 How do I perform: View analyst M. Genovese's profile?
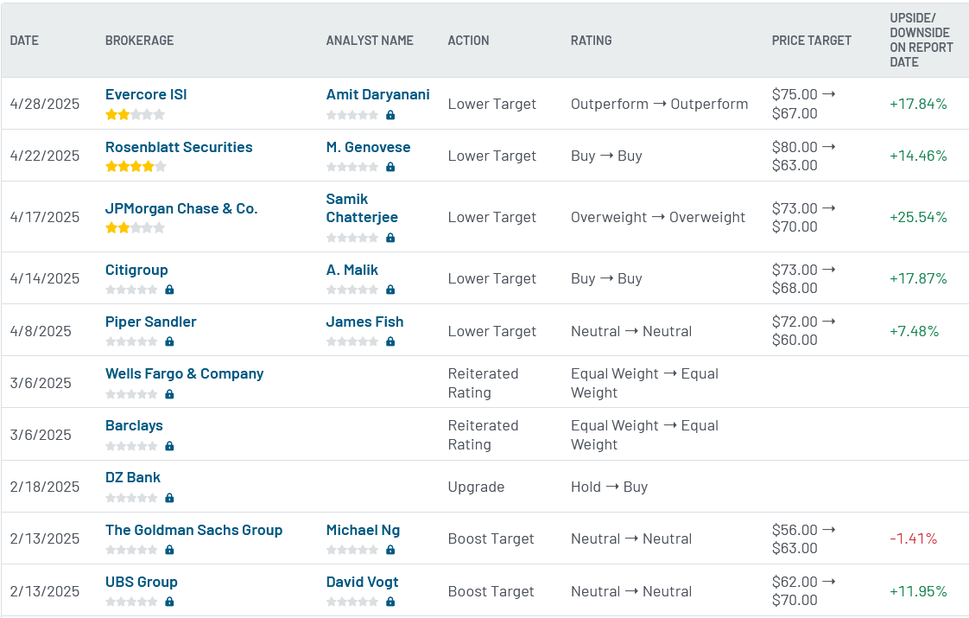pyautogui.click(x=368, y=147)
